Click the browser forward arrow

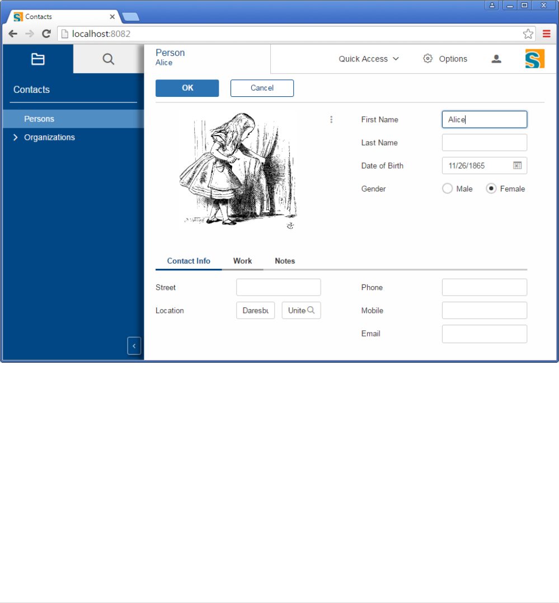29,34
